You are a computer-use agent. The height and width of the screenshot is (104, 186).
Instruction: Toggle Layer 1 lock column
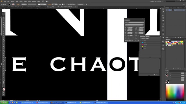click(168, 10)
